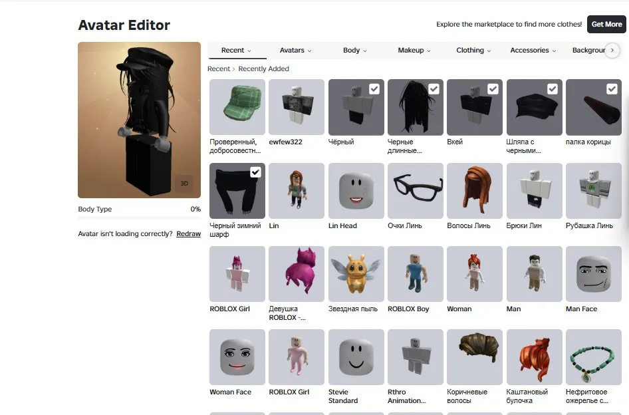Choose the Каштановый булочка red hair

(535, 357)
